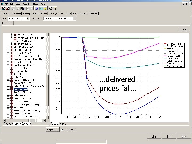Click the Services legend color line
This screenshot has width=192, height=144.
click(x=165, y=63)
